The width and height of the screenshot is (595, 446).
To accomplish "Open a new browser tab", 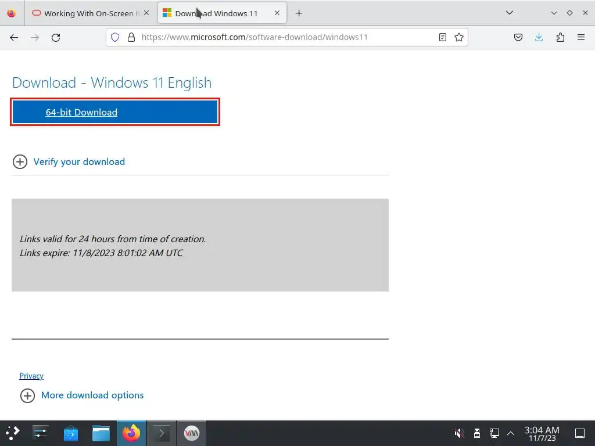I will [299, 13].
